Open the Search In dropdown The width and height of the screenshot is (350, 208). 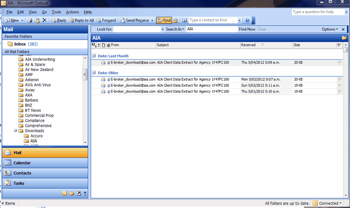pyautogui.click(x=175, y=29)
